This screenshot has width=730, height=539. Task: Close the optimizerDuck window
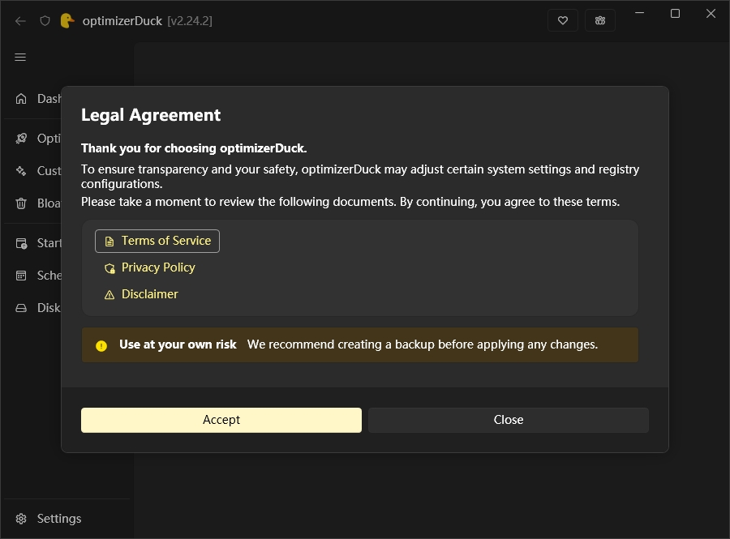pos(711,13)
